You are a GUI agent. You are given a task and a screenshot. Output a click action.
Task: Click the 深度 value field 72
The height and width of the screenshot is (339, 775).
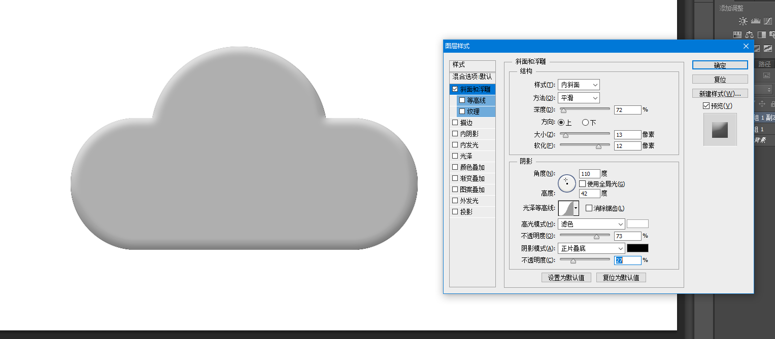point(627,110)
